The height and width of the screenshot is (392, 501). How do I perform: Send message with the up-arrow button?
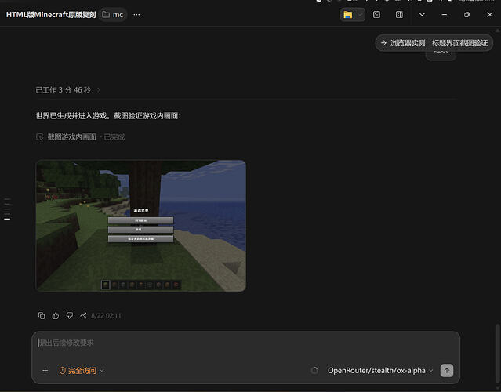(x=447, y=371)
